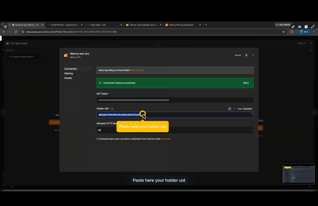
Task: Close the Data tables browser tab
Action: 121,25
